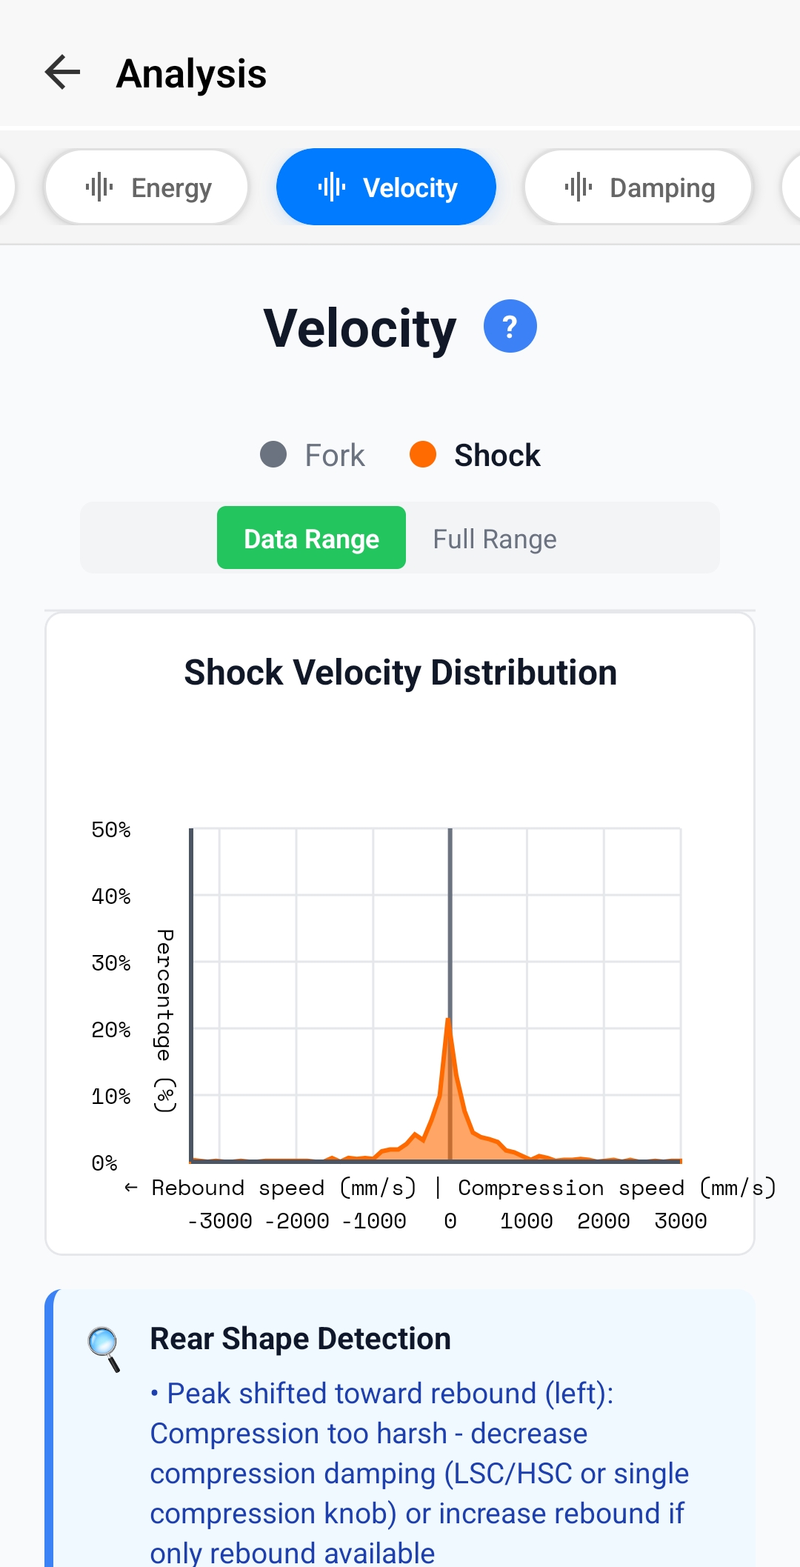The image size is (800, 1567).
Task: Open Velocity help via the question mark icon
Action: click(x=509, y=325)
